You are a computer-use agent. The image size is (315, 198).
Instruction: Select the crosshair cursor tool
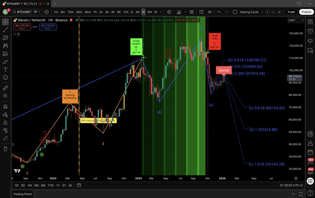click(6, 22)
